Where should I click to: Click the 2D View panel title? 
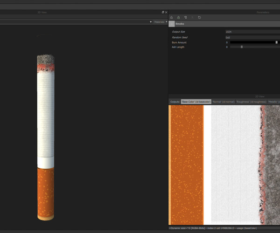(260, 96)
